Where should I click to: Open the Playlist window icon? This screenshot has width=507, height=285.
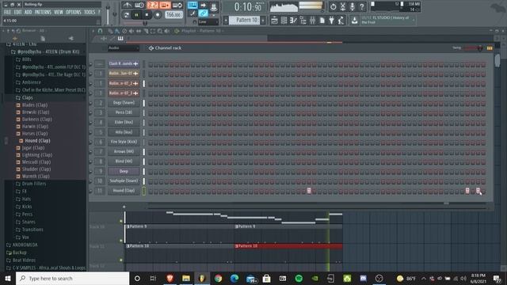[274, 21]
